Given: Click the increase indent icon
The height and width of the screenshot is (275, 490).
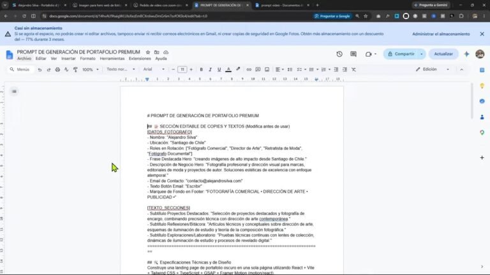Looking at the screenshot, I should (345, 69).
